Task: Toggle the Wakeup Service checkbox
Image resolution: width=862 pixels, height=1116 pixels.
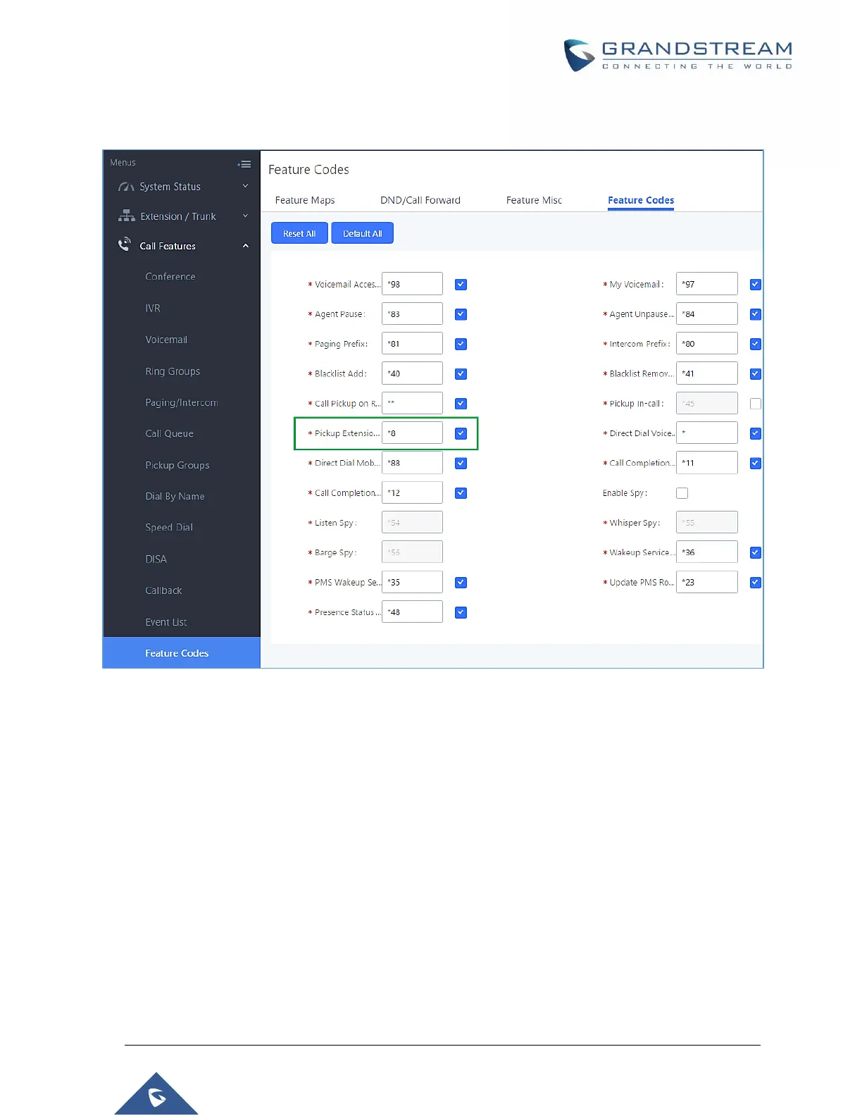Action: [756, 552]
